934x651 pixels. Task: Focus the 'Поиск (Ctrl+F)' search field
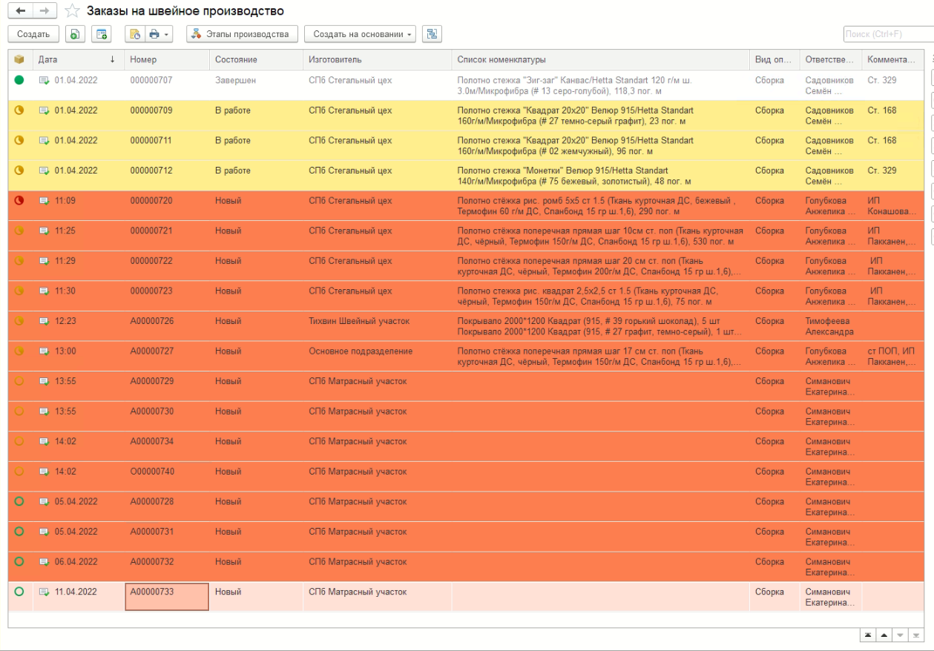click(x=887, y=34)
